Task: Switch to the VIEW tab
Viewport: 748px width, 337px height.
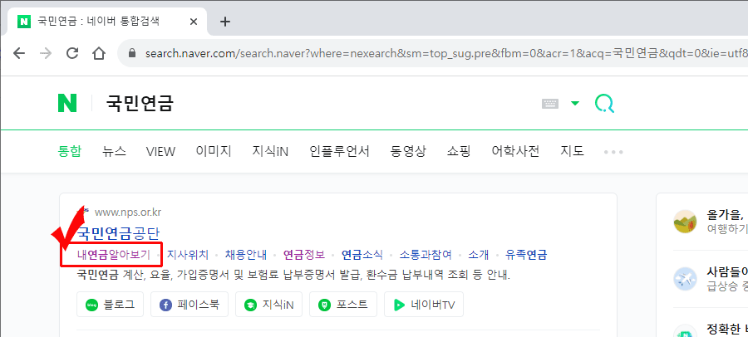Action: pos(160,152)
